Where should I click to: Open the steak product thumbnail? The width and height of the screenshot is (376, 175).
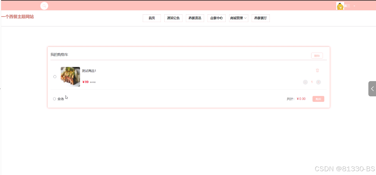click(70, 77)
